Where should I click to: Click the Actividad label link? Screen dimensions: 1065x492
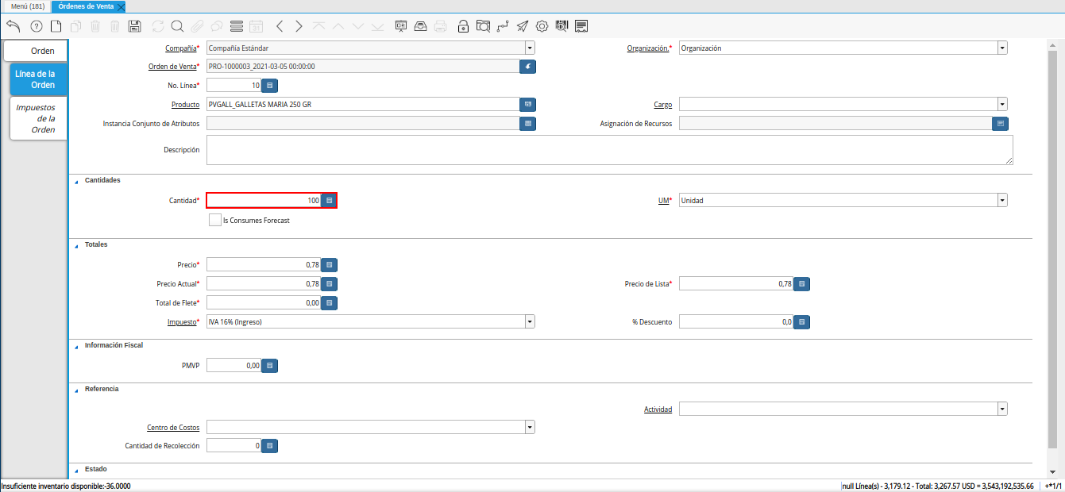pos(658,409)
